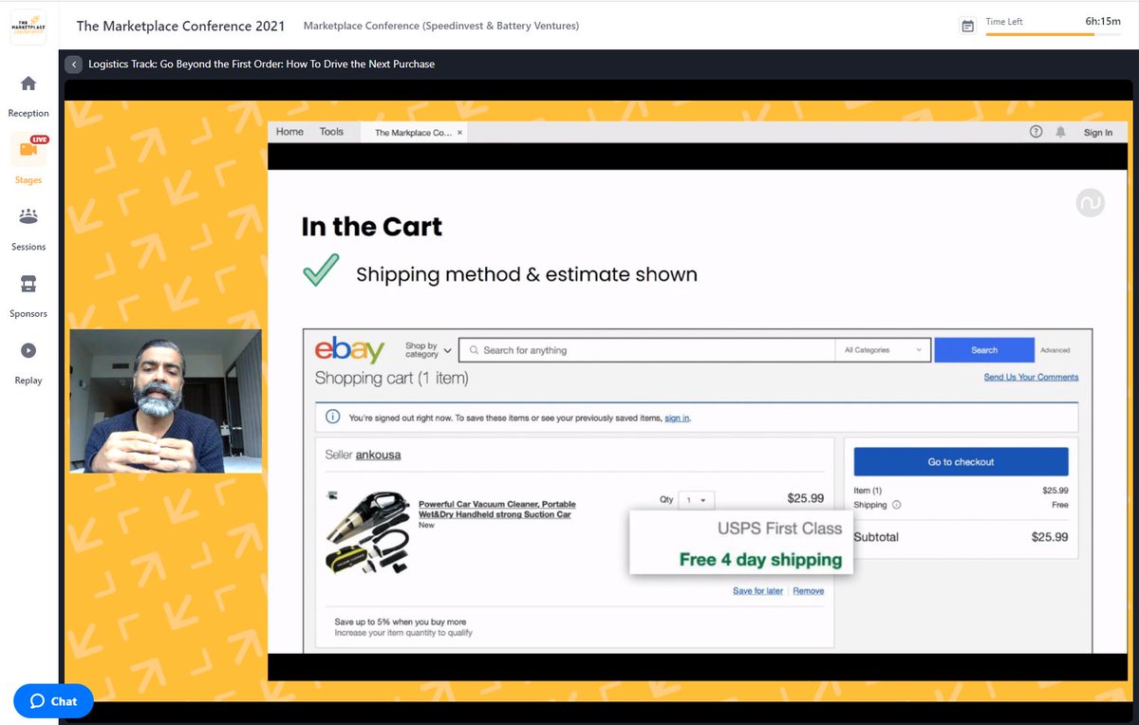
Task: Click the Search for anything field
Action: click(x=646, y=350)
